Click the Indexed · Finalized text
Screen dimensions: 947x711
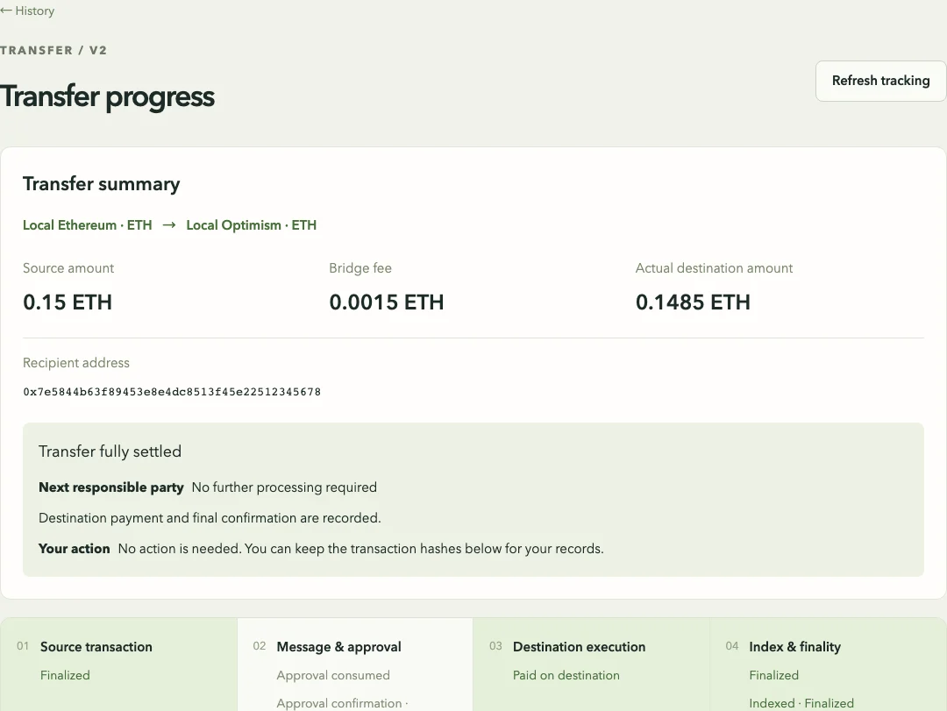pos(801,703)
